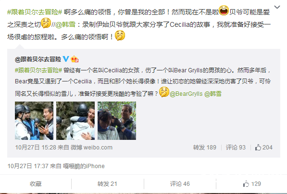This screenshot has height=194, width=287.
Task: Click the 收藏 favorite button
Action: (36, 184)
